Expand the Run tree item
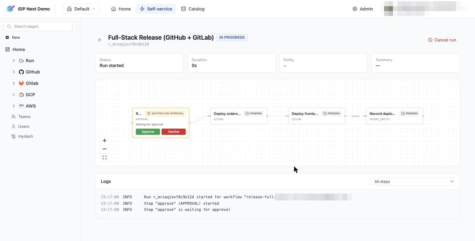Image resolution: width=475 pixels, height=241 pixels. pos(14,61)
